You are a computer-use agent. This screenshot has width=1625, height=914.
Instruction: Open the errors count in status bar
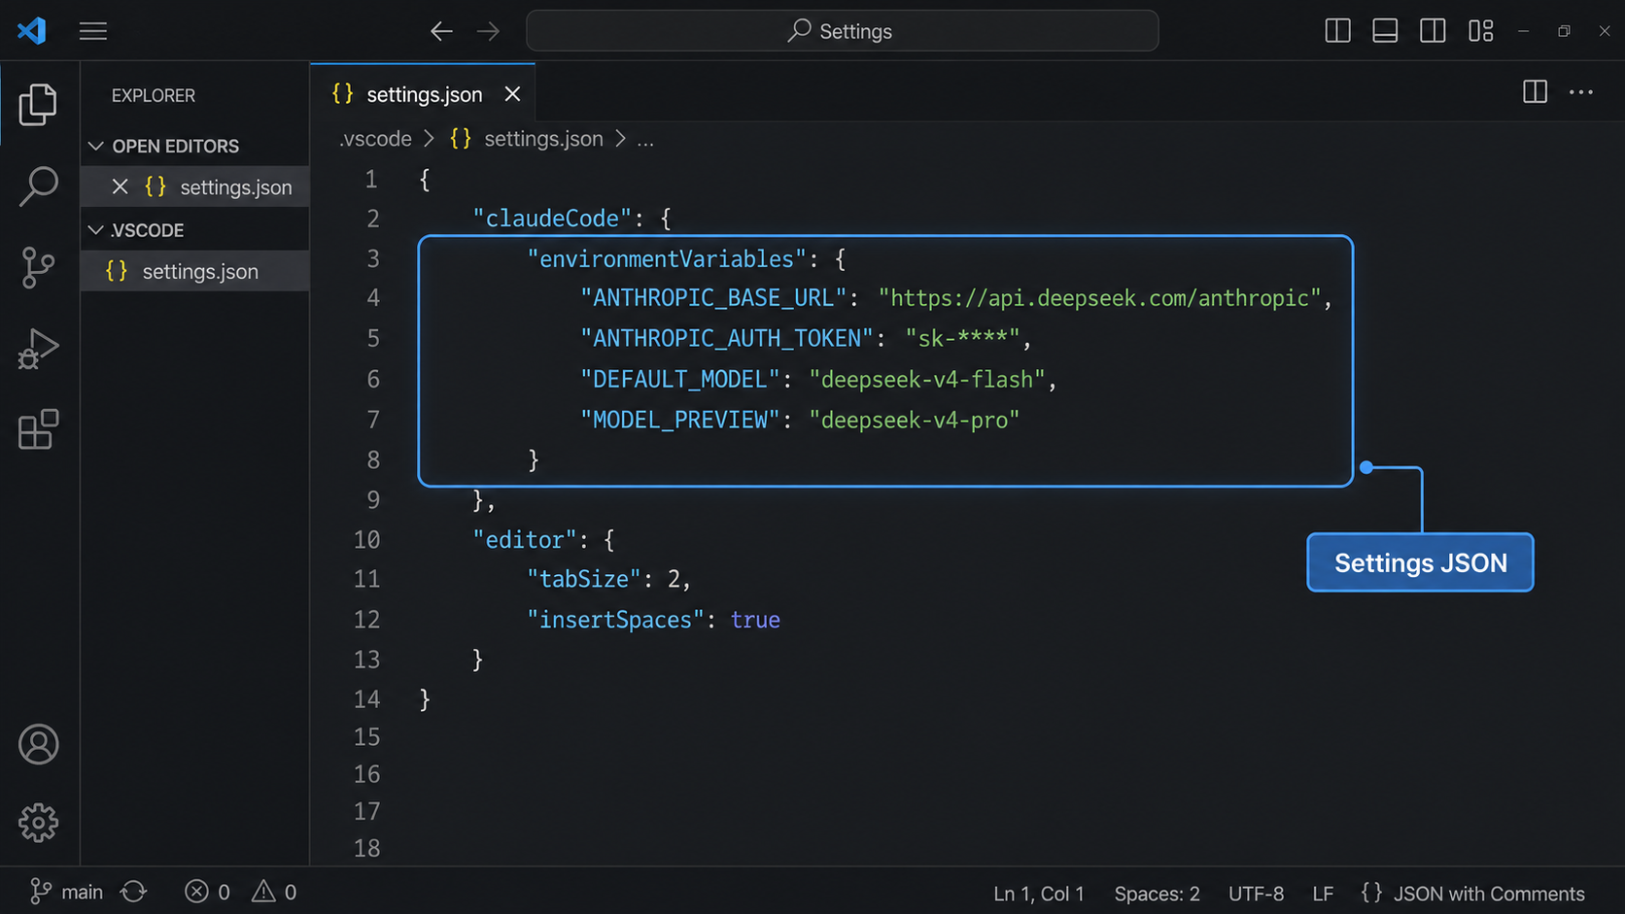point(207,892)
